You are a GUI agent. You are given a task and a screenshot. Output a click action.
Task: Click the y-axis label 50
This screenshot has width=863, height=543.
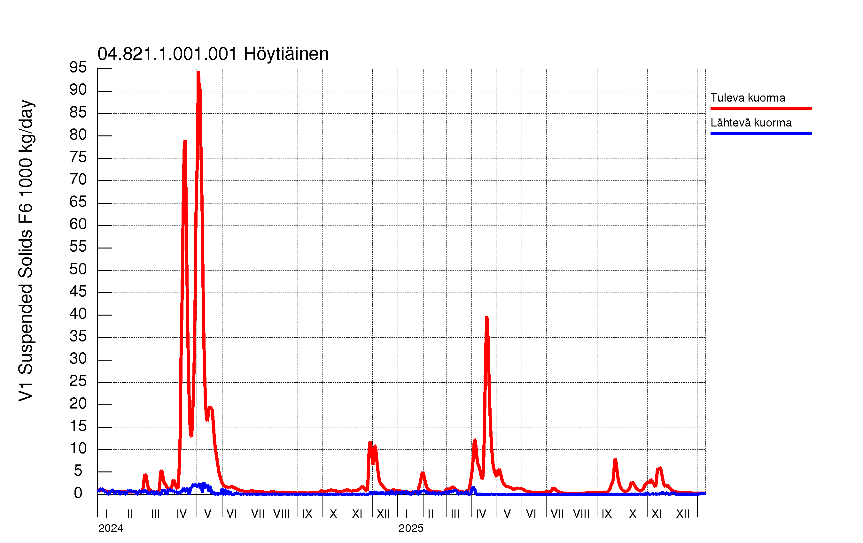tap(78, 269)
